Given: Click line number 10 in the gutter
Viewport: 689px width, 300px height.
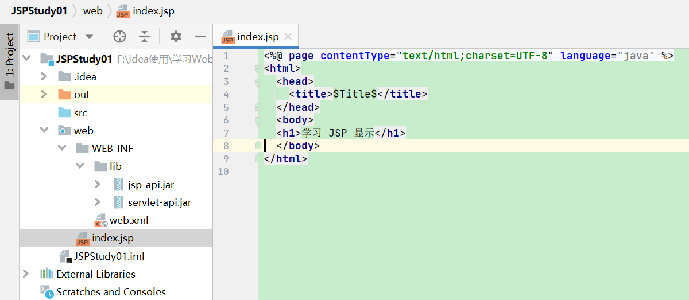Looking at the screenshot, I should pyautogui.click(x=223, y=172).
